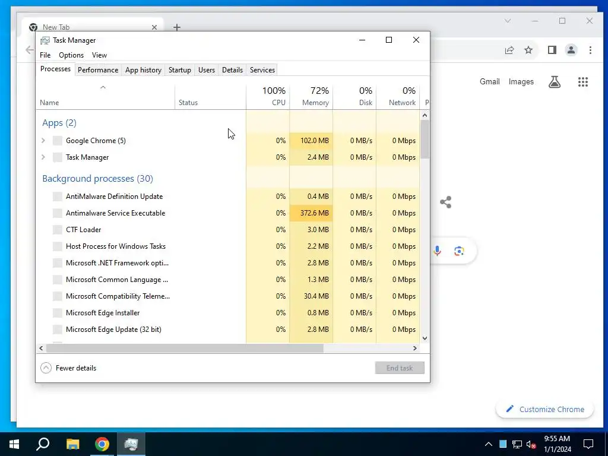Screen dimensions: 608x456
Task: Click the Task Manager process row icon
Action: (x=58, y=157)
